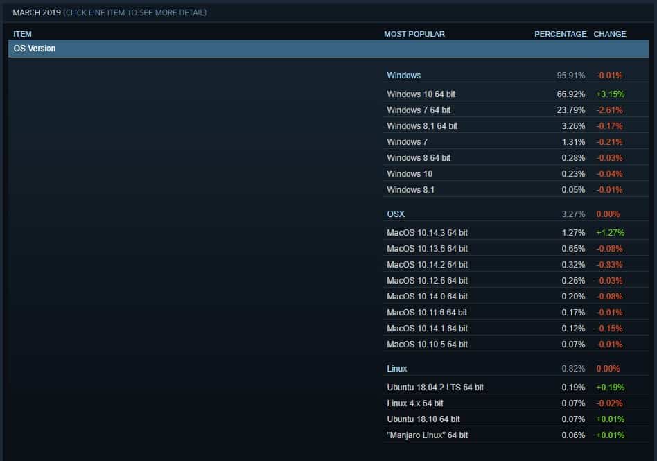Click the 0.20% percentage value
The image size is (657, 461).
pyautogui.click(x=573, y=297)
